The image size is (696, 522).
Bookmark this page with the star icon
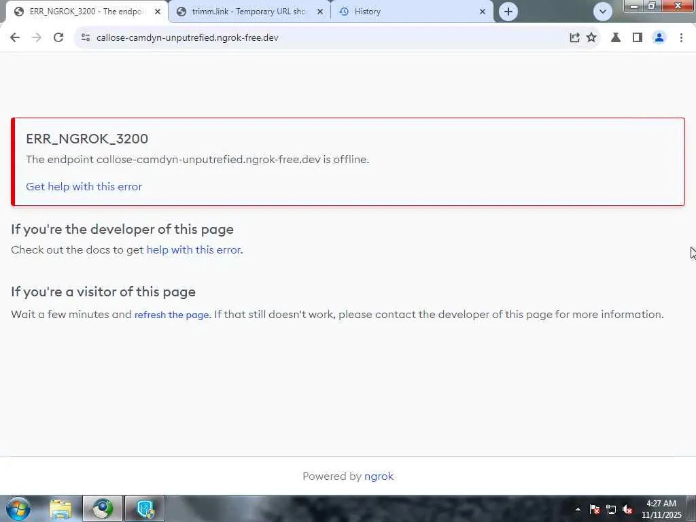[591, 37]
